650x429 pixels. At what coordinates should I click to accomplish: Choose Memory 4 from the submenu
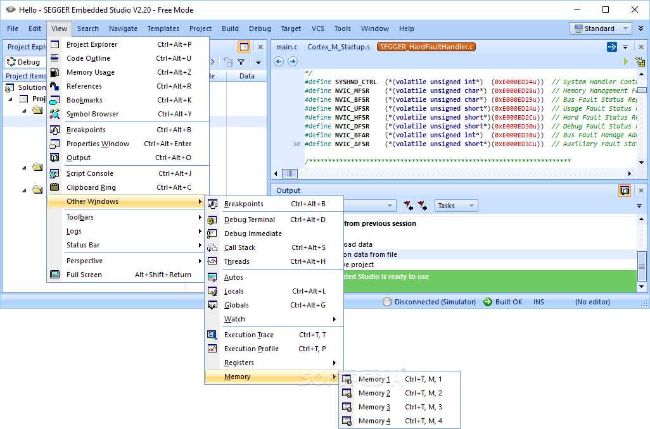400,421
